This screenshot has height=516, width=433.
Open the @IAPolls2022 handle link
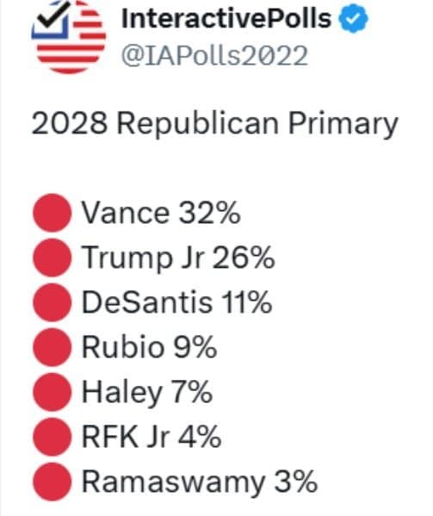[x=214, y=56]
